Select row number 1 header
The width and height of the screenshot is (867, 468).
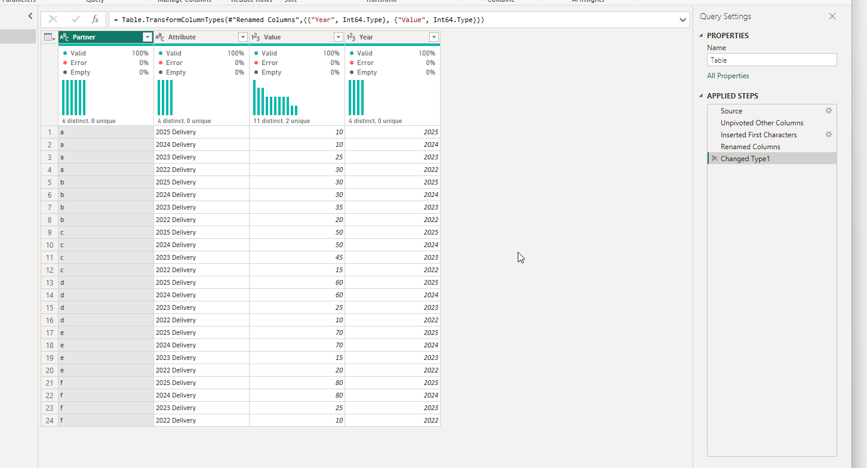pos(50,132)
